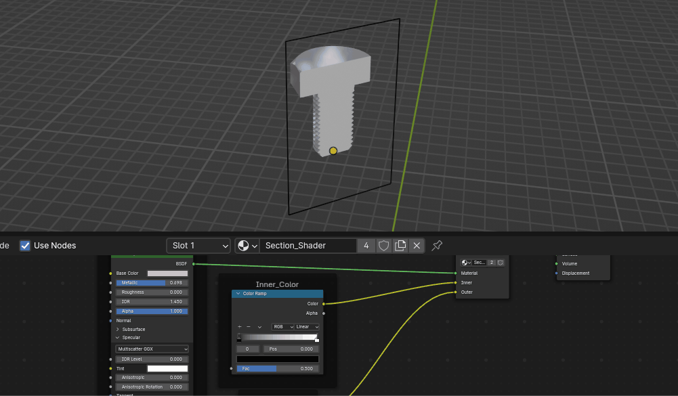The height and width of the screenshot is (396, 678).
Task: Adjust the Fac slider in Color Ramp
Action: click(278, 369)
